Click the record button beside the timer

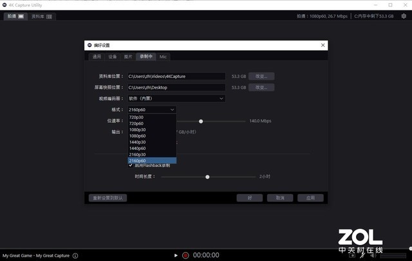coord(185,255)
